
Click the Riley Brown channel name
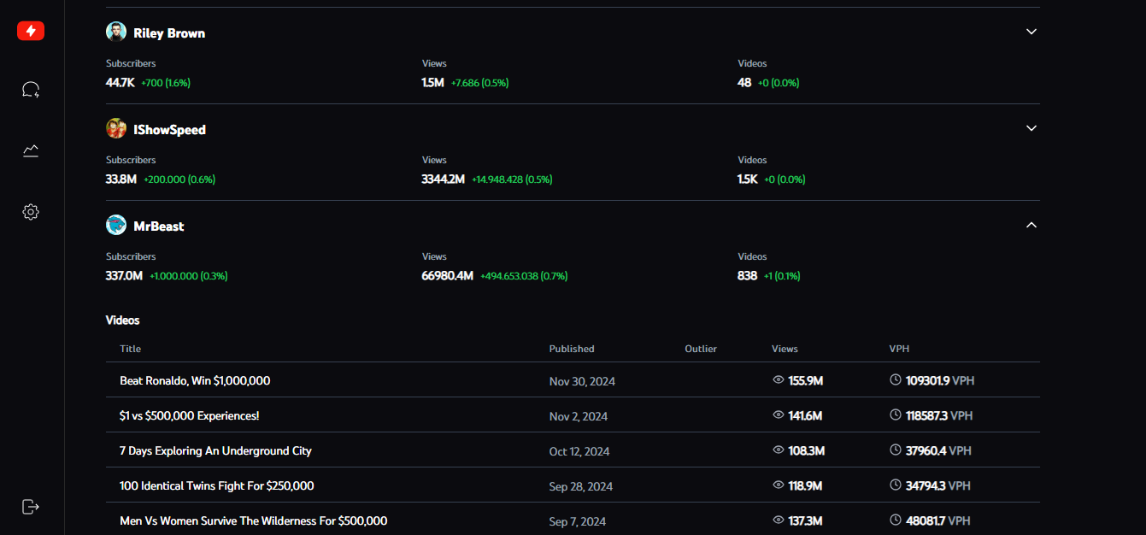(169, 33)
